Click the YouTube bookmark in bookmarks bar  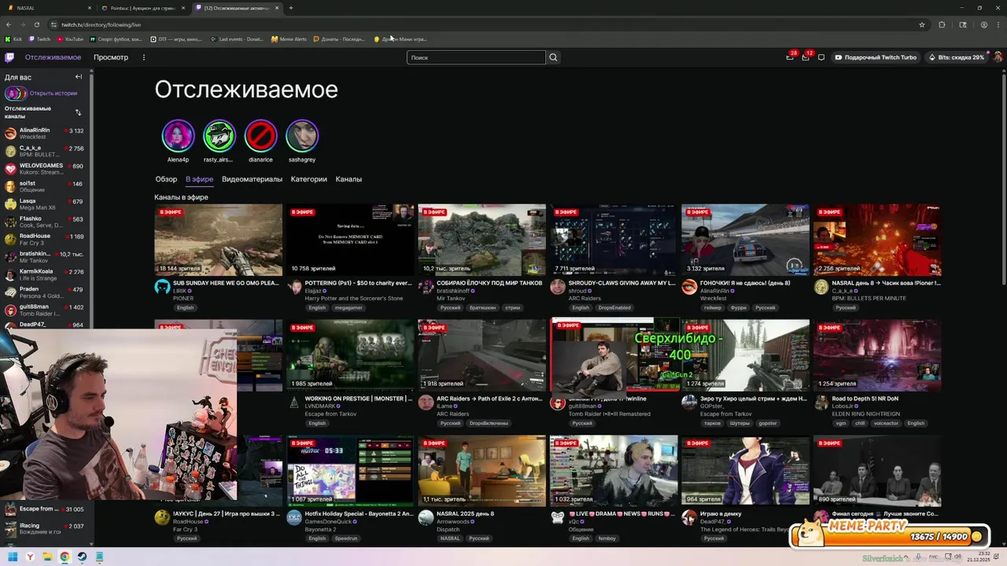point(69,39)
